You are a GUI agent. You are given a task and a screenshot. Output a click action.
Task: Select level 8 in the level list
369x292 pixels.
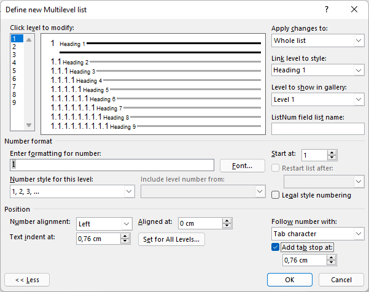(17, 94)
